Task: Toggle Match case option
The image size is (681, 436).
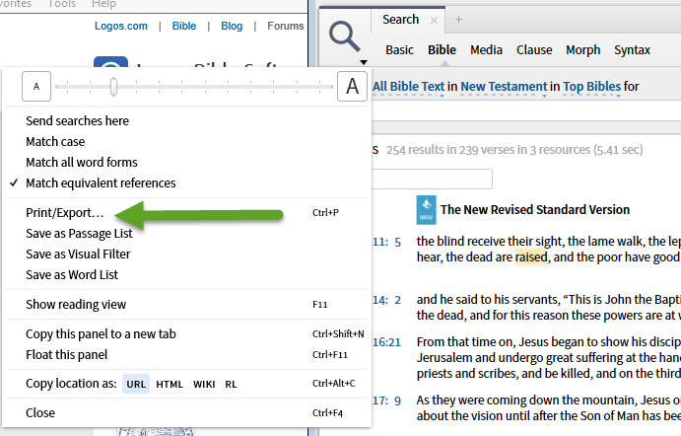Action: [55, 142]
